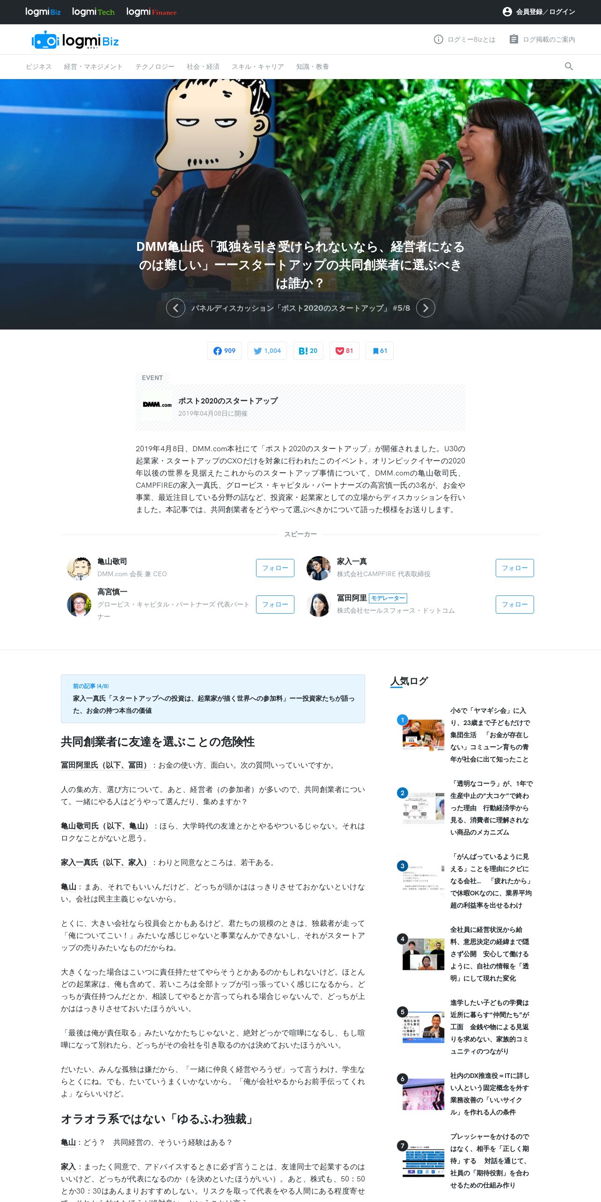The image size is (601, 1202).
Task: Open previous article 前の記事 (4/8) box
Action: tap(213, 699)
